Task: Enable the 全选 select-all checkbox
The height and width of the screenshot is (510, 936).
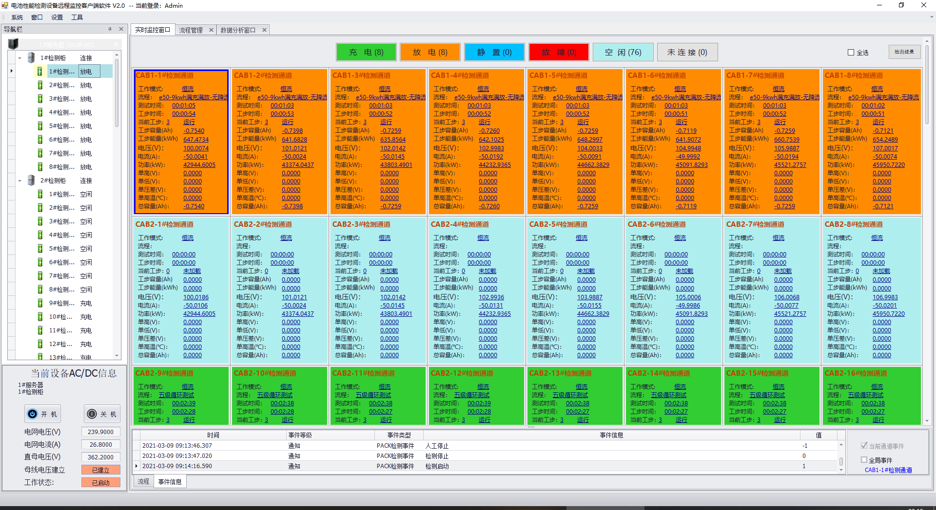Action: click(851, 52)
